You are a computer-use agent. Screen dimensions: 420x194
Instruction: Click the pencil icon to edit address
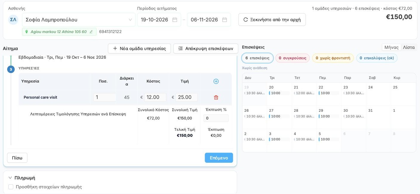coord(91,32)
